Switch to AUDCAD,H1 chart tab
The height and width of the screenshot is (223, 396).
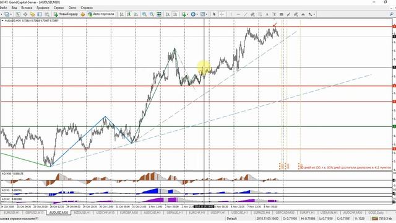coord(152,212)
